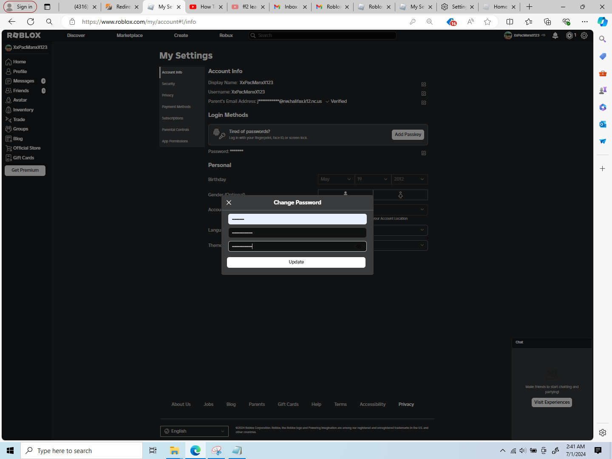Open Marketplace in the top navigation
612x459 pixels.
[130, 36]
